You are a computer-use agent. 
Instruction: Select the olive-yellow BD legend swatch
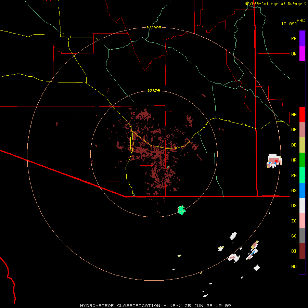pos(302,145)
